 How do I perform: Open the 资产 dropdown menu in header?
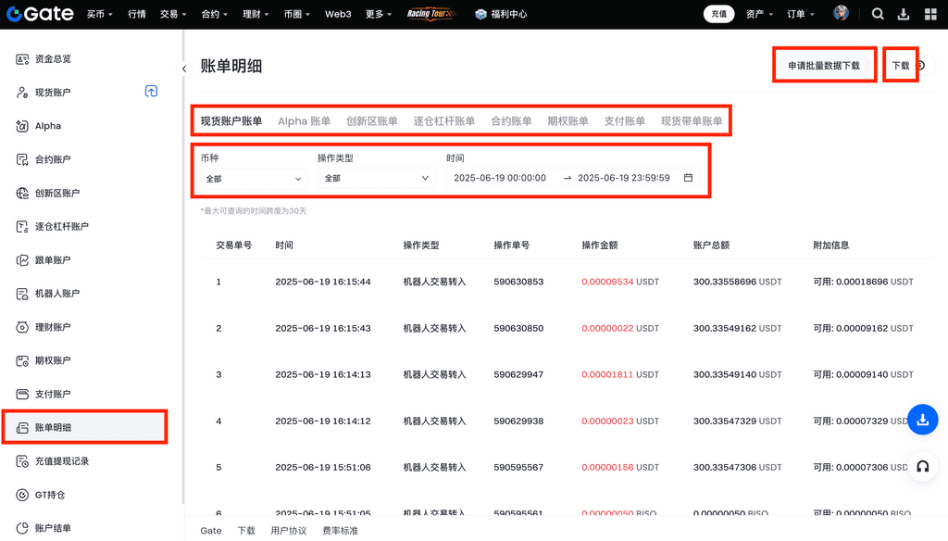point(759,14)
